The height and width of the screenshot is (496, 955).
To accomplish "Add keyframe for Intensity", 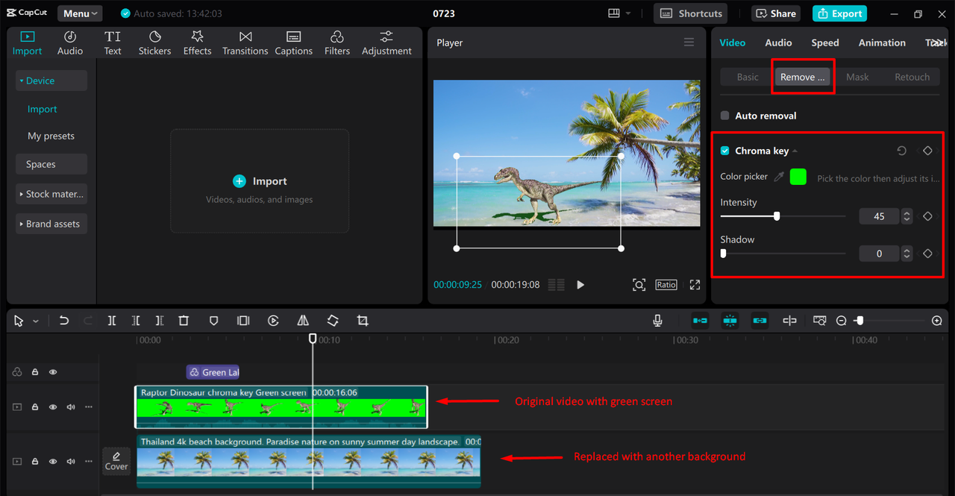I will [927, 216].
